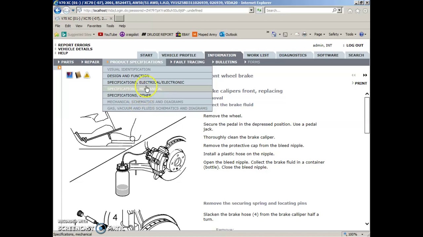Switch to the WORK LIST tab

258,55
